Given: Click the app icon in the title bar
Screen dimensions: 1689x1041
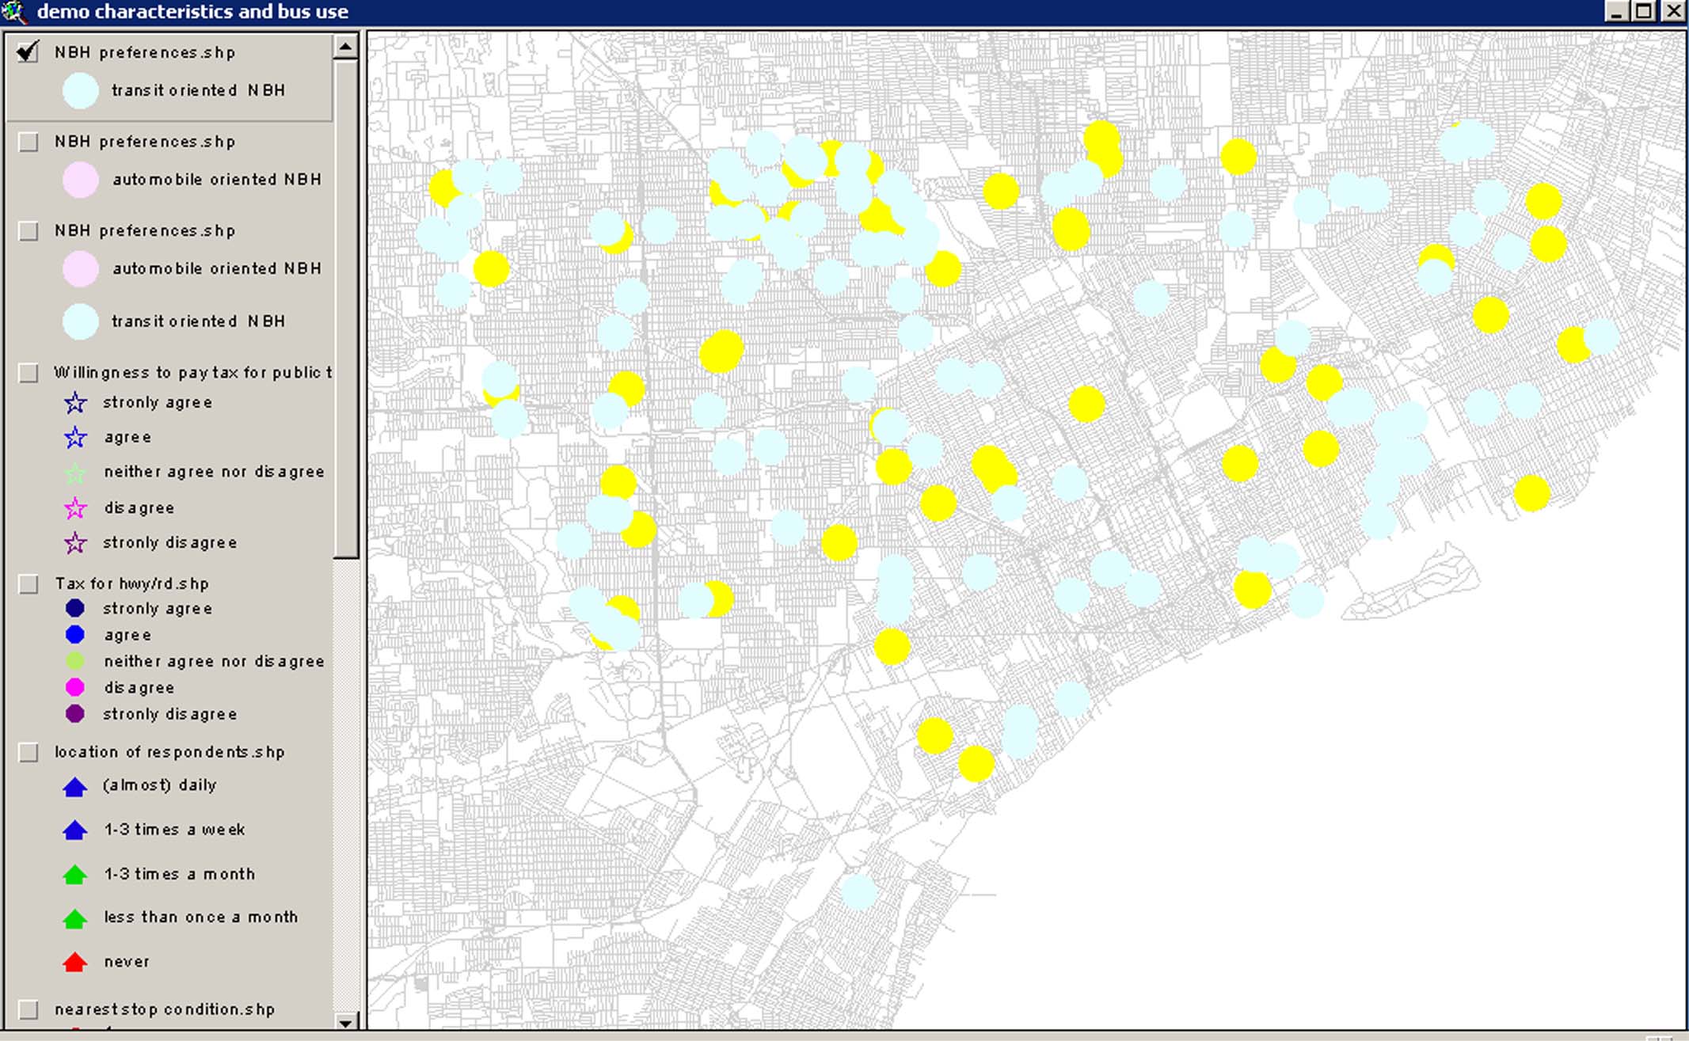Looking at the screenshot, I should click(x=14, y=11).
